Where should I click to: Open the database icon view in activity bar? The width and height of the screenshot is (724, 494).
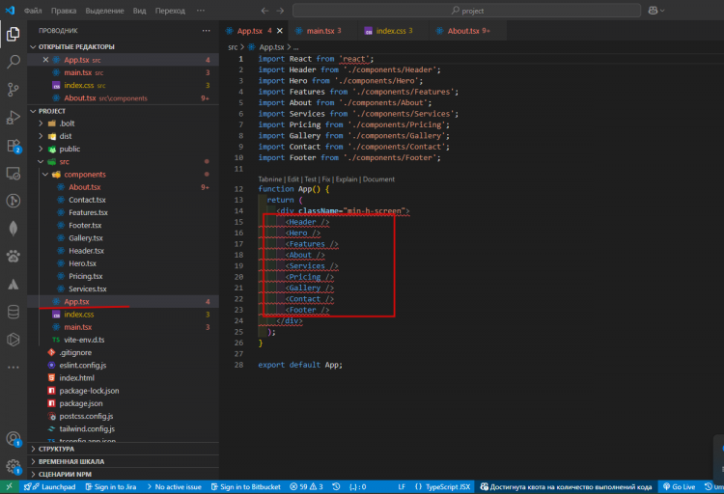click(x=13, y=312)
